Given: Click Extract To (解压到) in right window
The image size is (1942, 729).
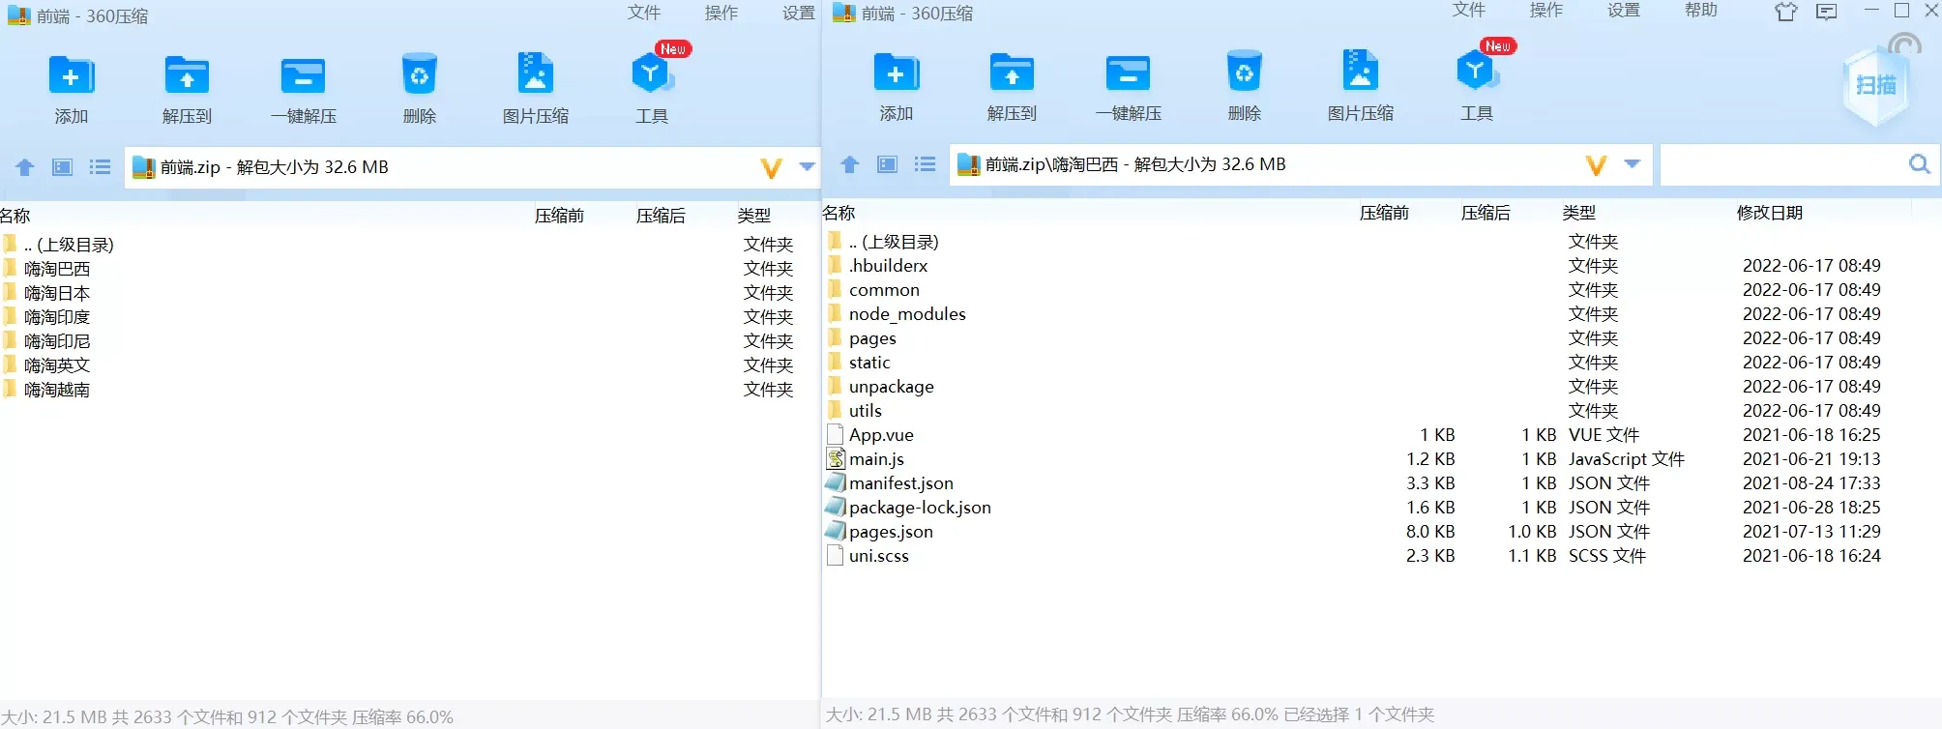Looking at the screenshot, I should pyautogui.click(x=1012, y=74).
